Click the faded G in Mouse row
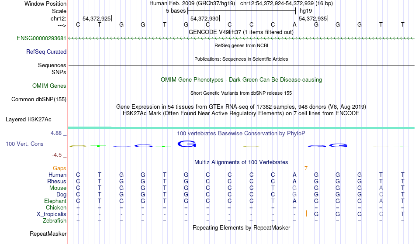 [294, 188]
